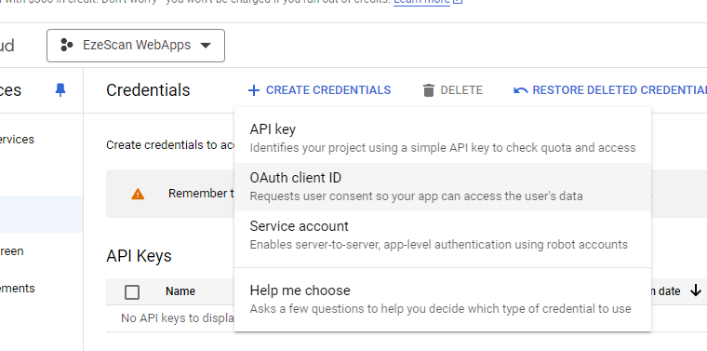Open the EzeScan WebApps project dropdown
The width and height of the screenshot is (707, 351).
(136, 46)
